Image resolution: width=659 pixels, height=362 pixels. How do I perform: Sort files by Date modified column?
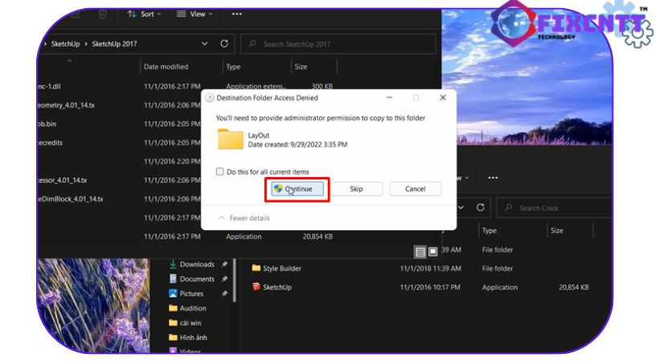166,67
